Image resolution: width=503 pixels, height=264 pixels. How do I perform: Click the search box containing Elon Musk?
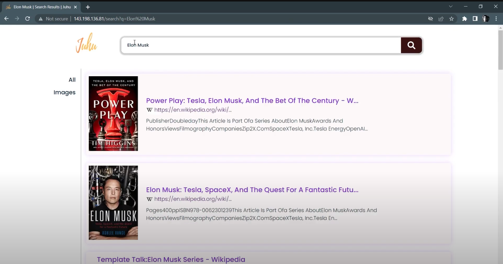tap(260, 45)
